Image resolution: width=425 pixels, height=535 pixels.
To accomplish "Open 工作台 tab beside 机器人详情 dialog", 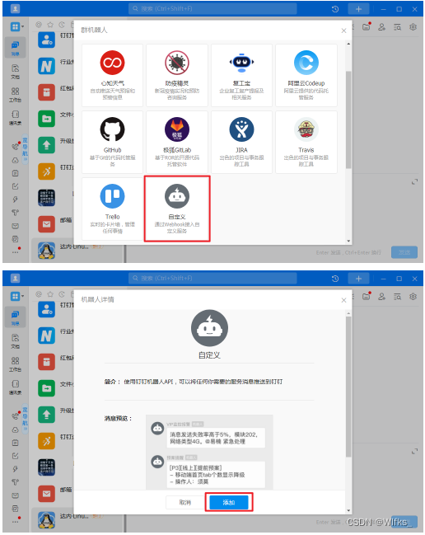I will pyautogui.click(x=15, y=364).
